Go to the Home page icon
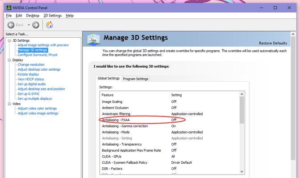Screen dimensions: 300x178 coord(50,25)
